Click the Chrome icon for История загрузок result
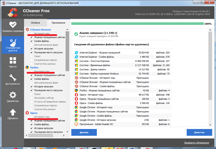The image size is (216, 149). 76,120
